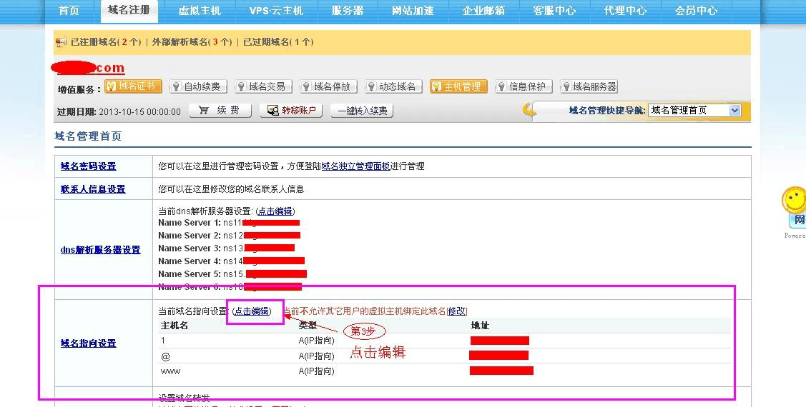Screen dimensions: 806x407
Task: Toggle the 信息保护 service button
Action: pyautogui.click(x=524, y=86)
